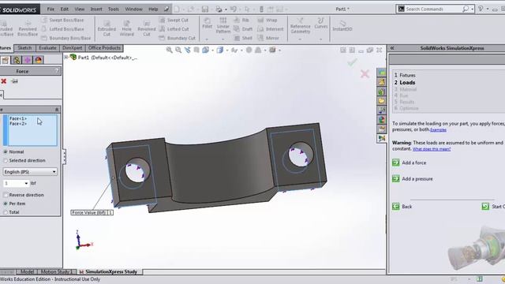
Task: Select the Normal direction radio button
Action: (x=6, y=151)
